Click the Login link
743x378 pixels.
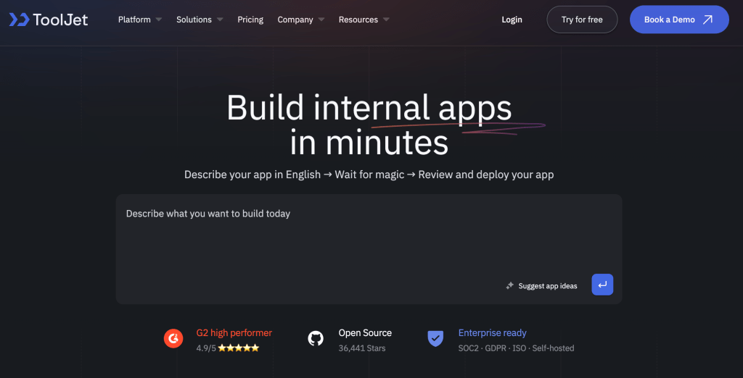coord(512,20)
